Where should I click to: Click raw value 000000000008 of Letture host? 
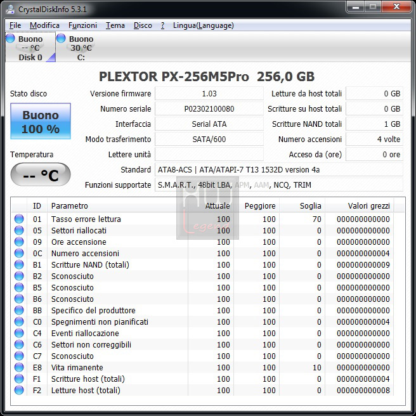point(363,390)
